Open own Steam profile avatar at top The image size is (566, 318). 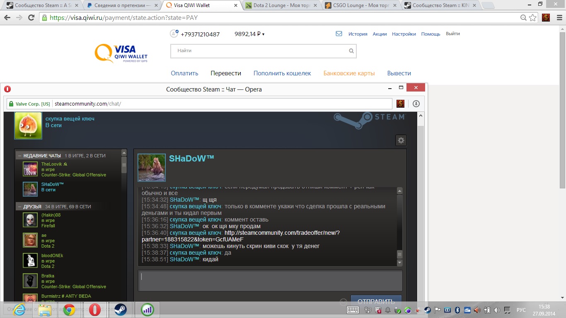coord(28,125)
